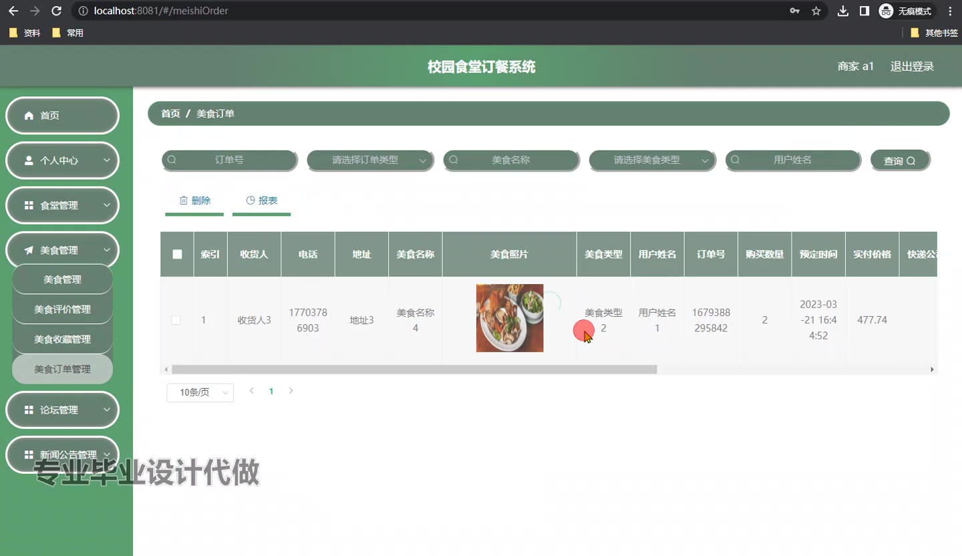Click the 商家 a1 account label
This screenshot has height=556, width=962.
tap(856, 66)
